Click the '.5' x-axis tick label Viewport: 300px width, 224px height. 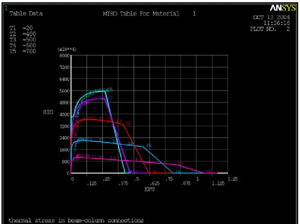pyautogui.click(x=136, y=179)
